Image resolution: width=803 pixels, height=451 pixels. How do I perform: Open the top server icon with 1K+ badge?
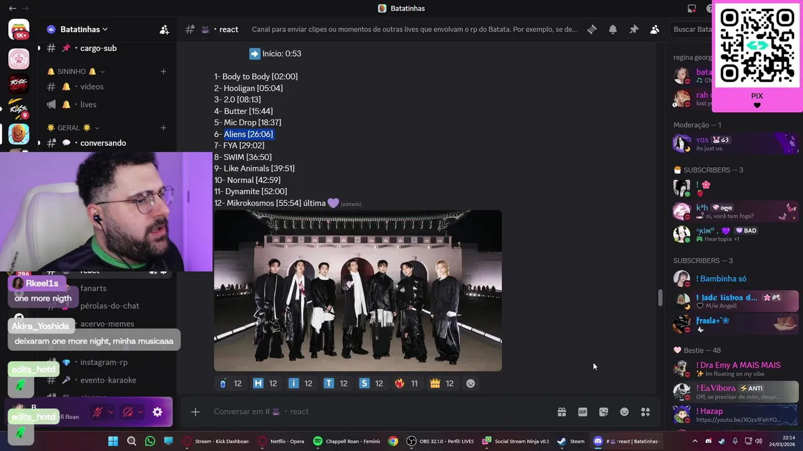pyautogui.click(x=19, y=29)
